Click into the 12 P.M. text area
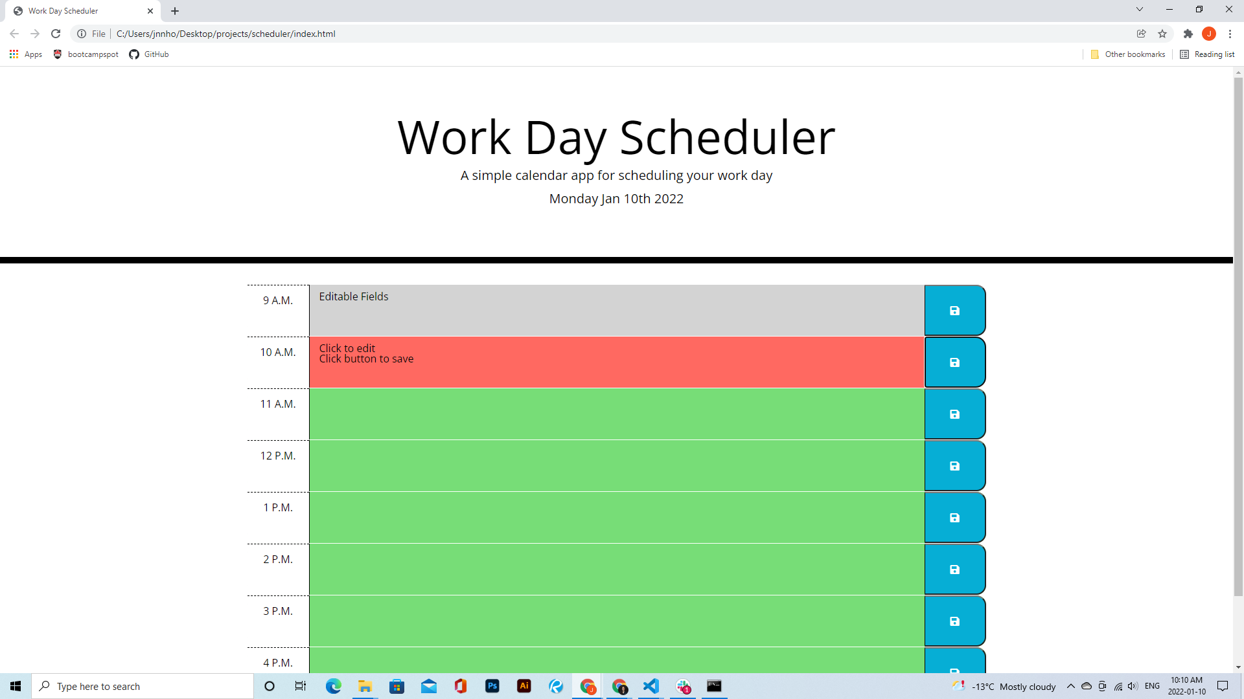Screen dimensions: 1244x699 (617, 466)
